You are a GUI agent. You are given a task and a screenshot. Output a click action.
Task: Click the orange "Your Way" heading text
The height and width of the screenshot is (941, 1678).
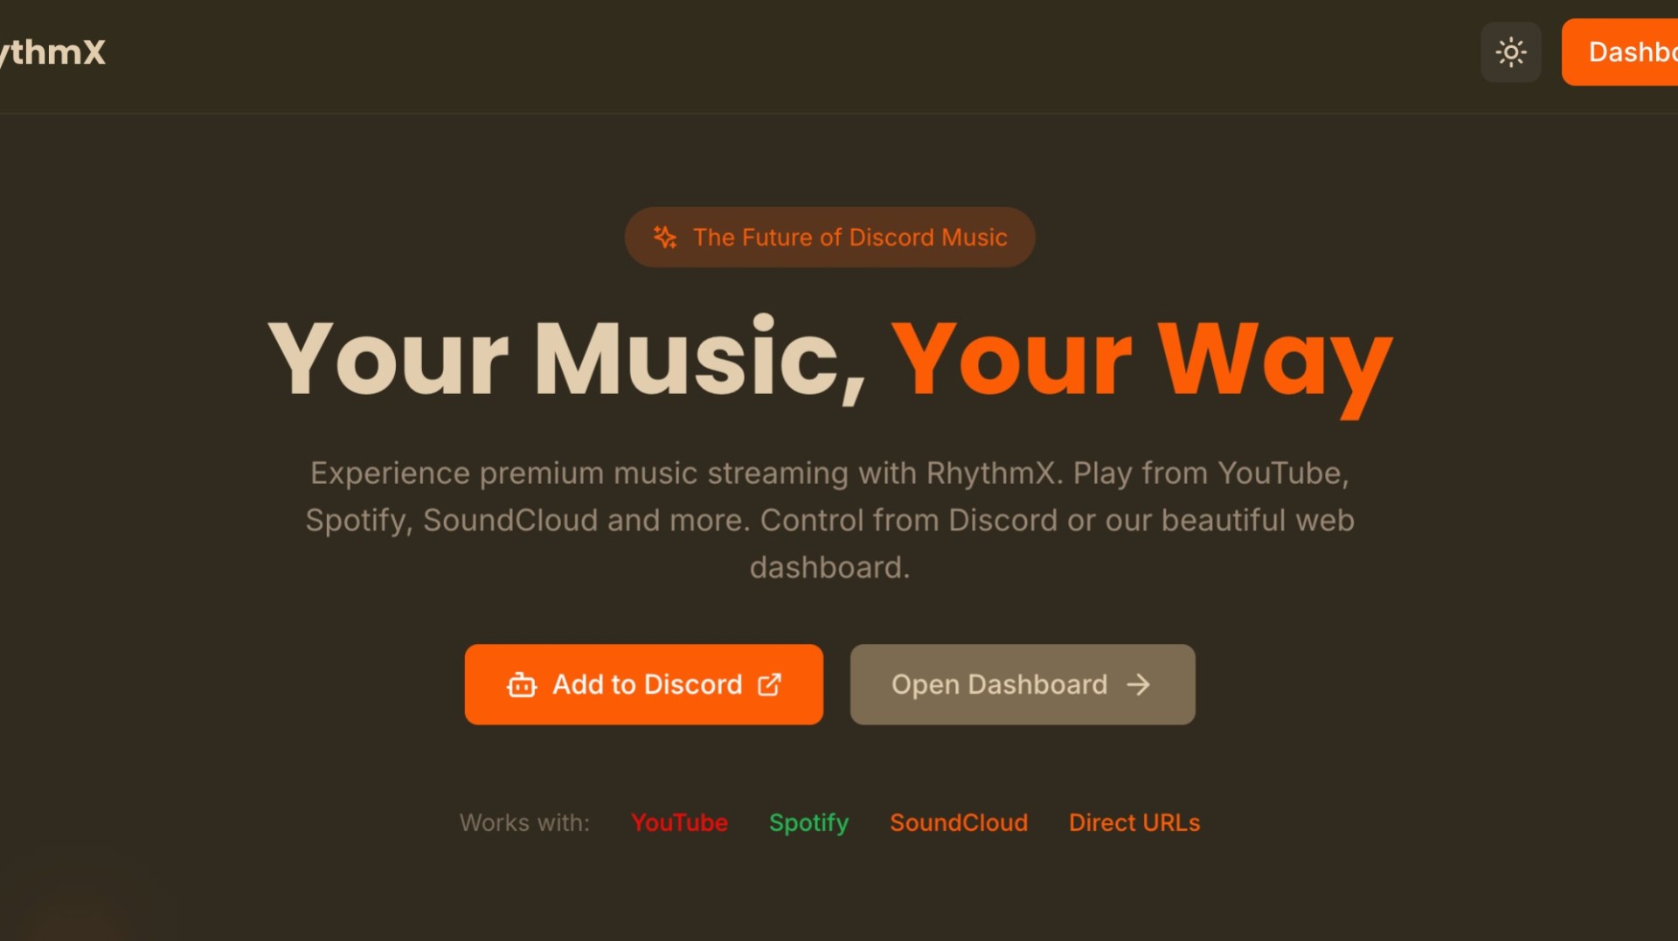1141,360
